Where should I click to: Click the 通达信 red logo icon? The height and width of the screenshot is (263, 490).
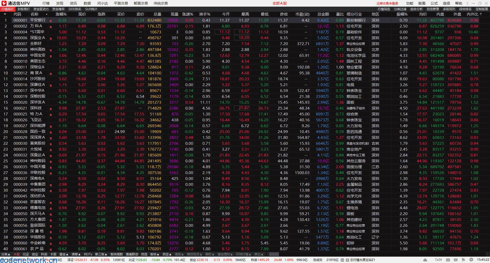tap(4, 3)
